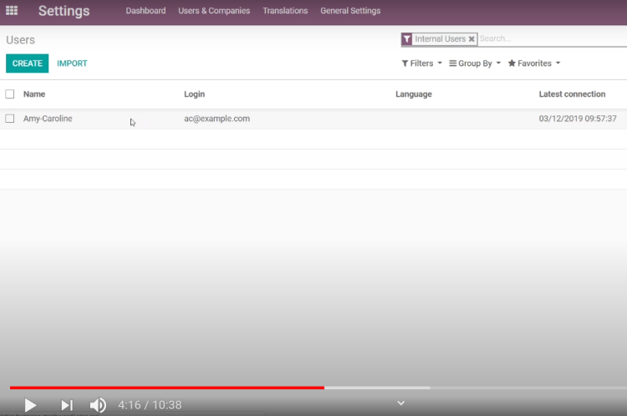627x416 pixels.
Task: Focus the Search input field
Action: (552, 38)
